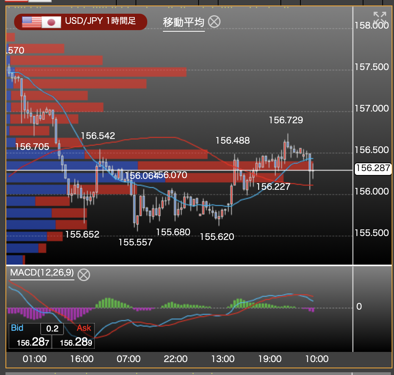Select the 22:00 time axis label

click(175, 359)
